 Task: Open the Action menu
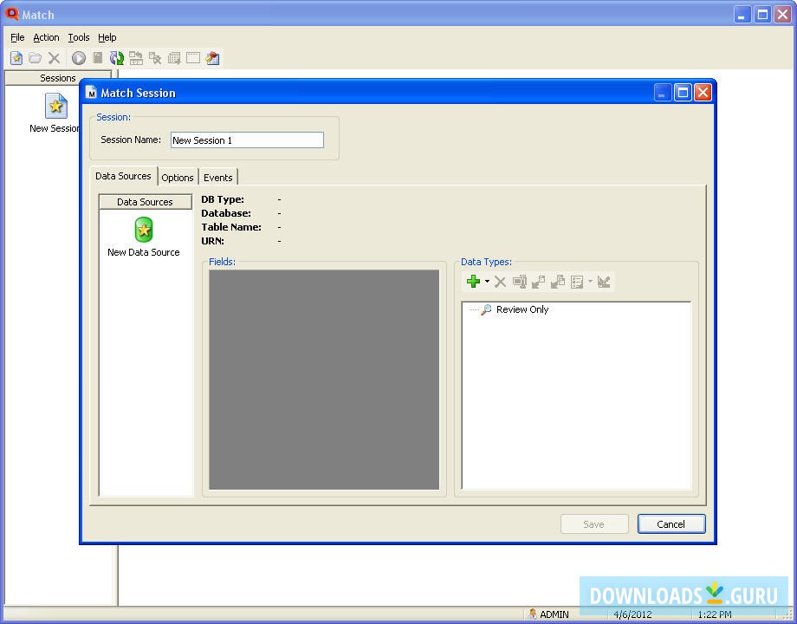pyautogui.click(x=46, y=37)
